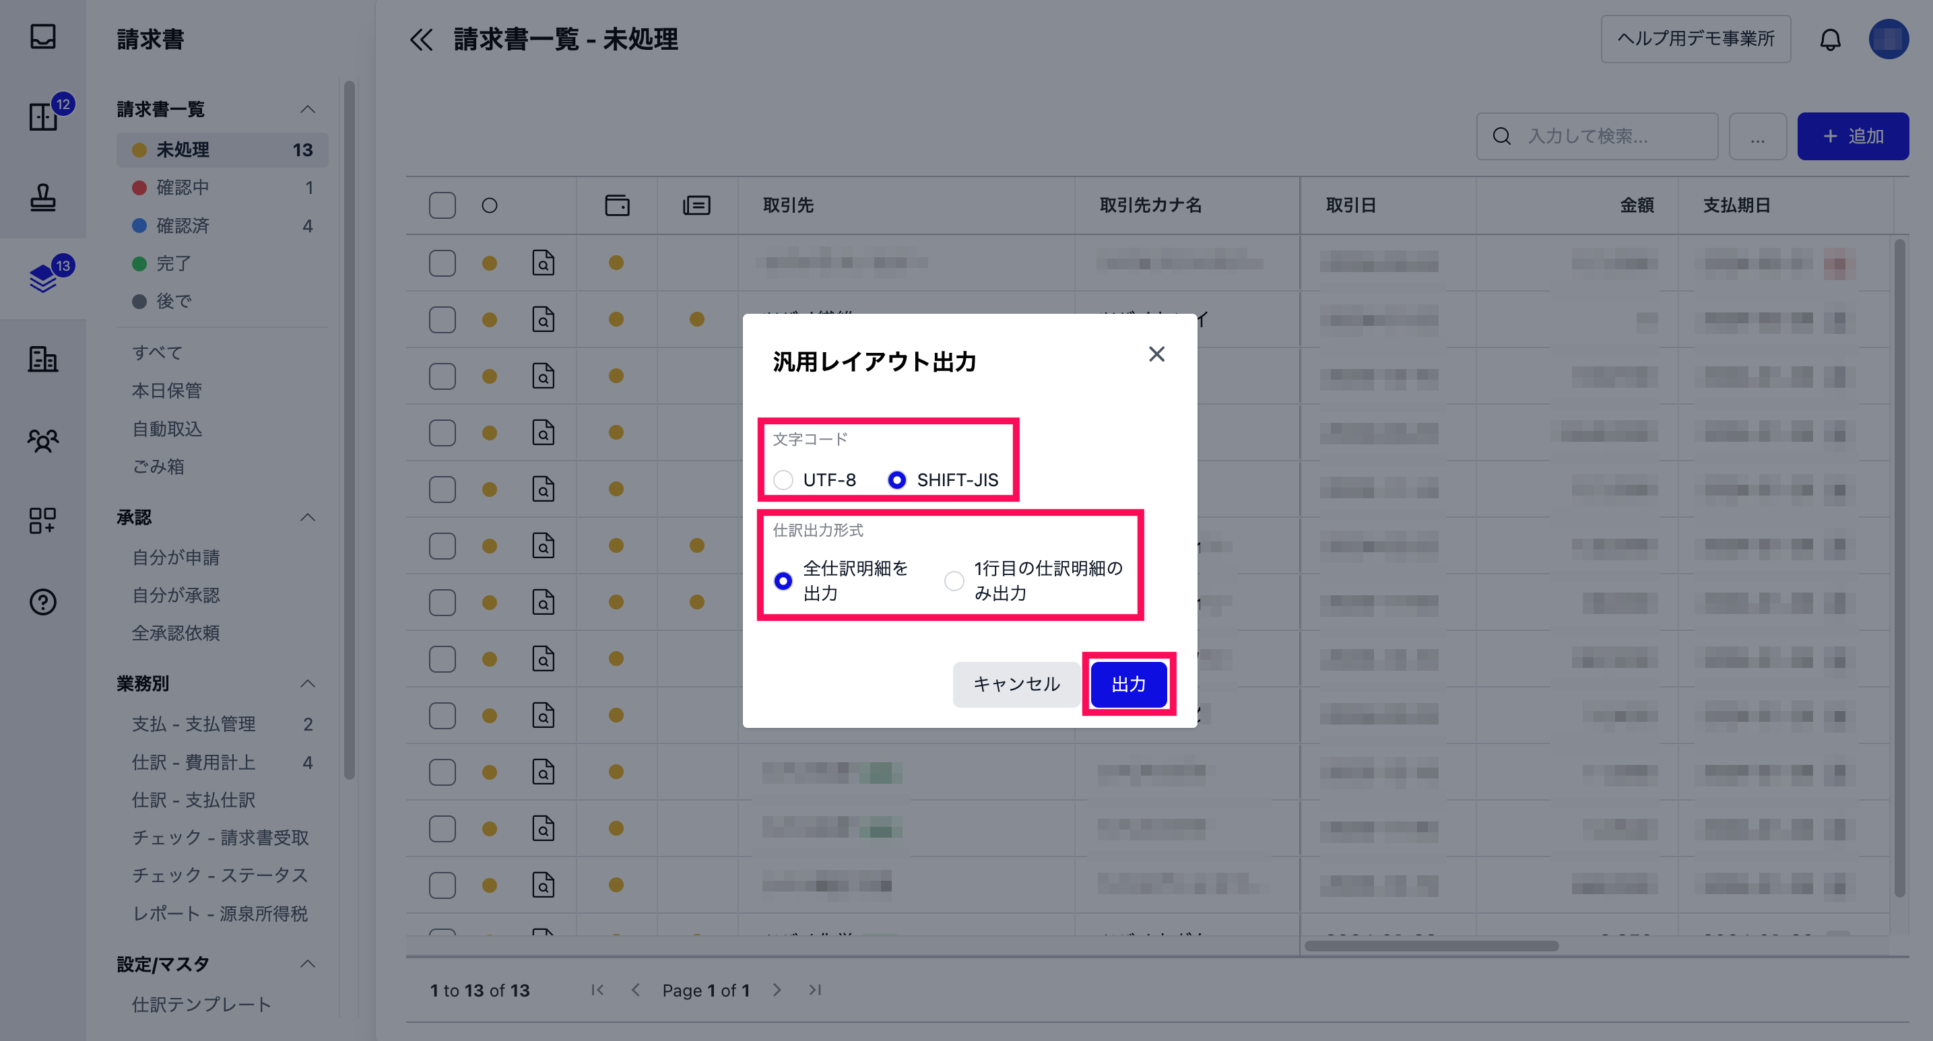Check the first invoice row checkbox
1933x1041 pixels.
[x=442, y=263]
